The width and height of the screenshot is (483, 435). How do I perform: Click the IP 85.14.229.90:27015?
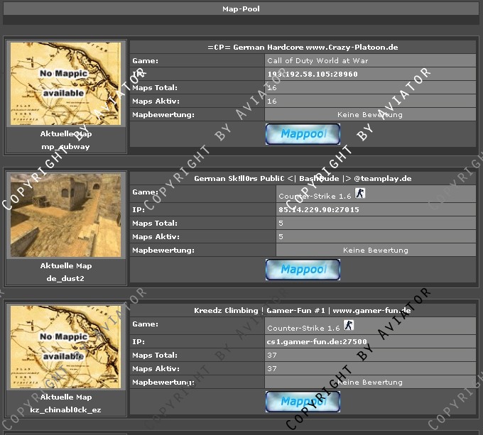319,210
